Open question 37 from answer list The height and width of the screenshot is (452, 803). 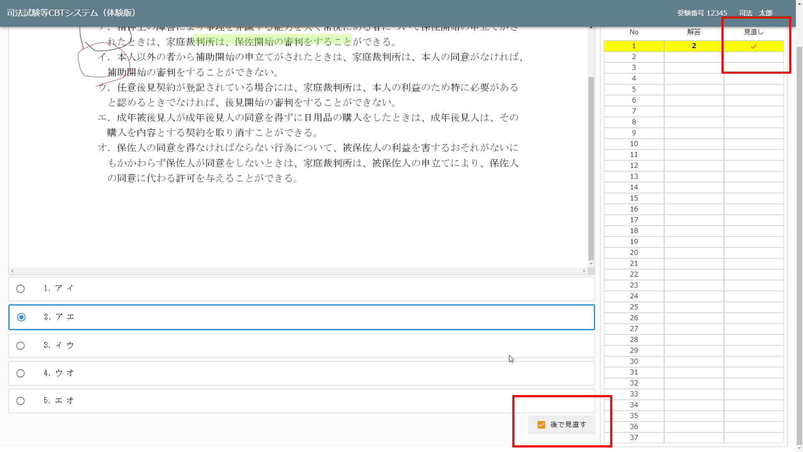click(634, 437)
